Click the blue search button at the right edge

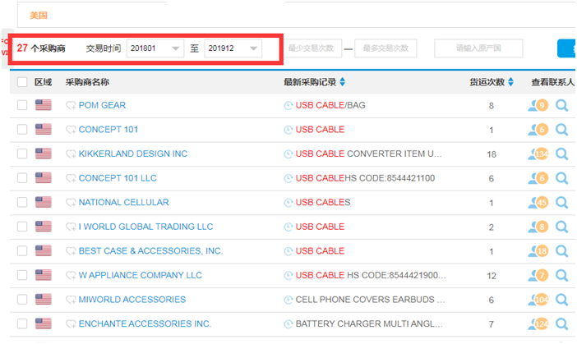(566, 48)
